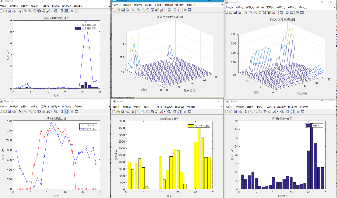Image resolution: width=337 pixels, height=198 pixels.
Task: Open 查看(V) menu in Figure 5
Action: coord(137,106)
